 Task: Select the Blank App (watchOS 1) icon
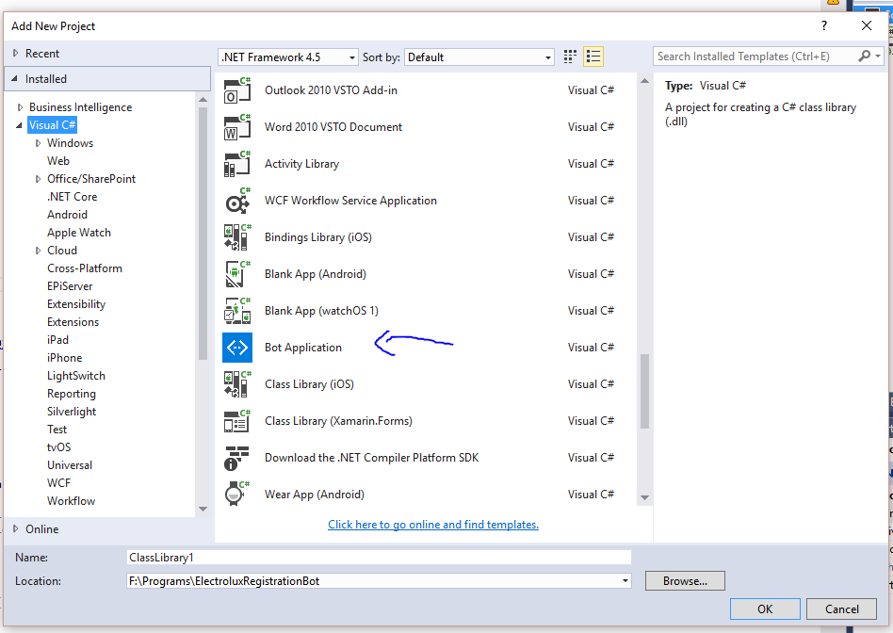(237, 311)
